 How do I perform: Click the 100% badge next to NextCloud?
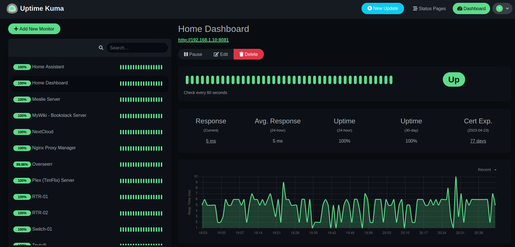(x=22, y=132)
